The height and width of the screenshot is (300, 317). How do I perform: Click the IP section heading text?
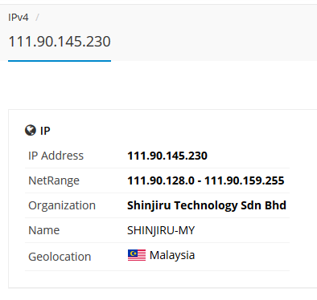tap(45, 131)
